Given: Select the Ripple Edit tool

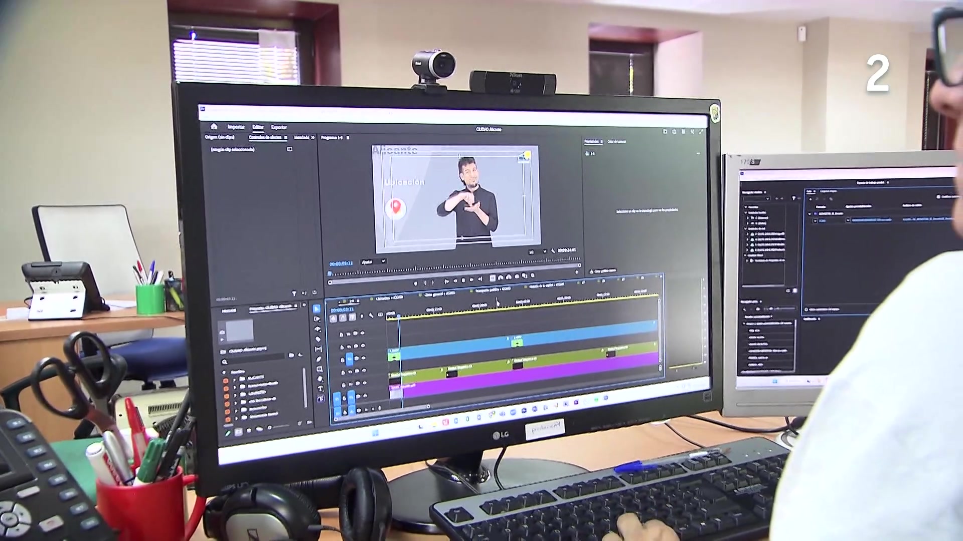Looking at the screenshot, I should click(317, 329).
